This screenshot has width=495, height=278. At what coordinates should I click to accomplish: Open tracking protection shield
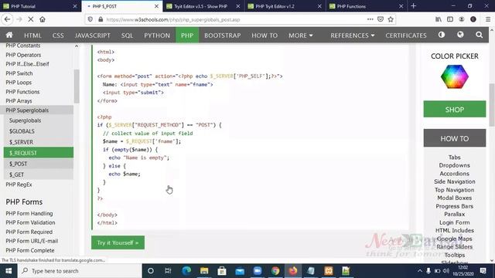point(90,19)
